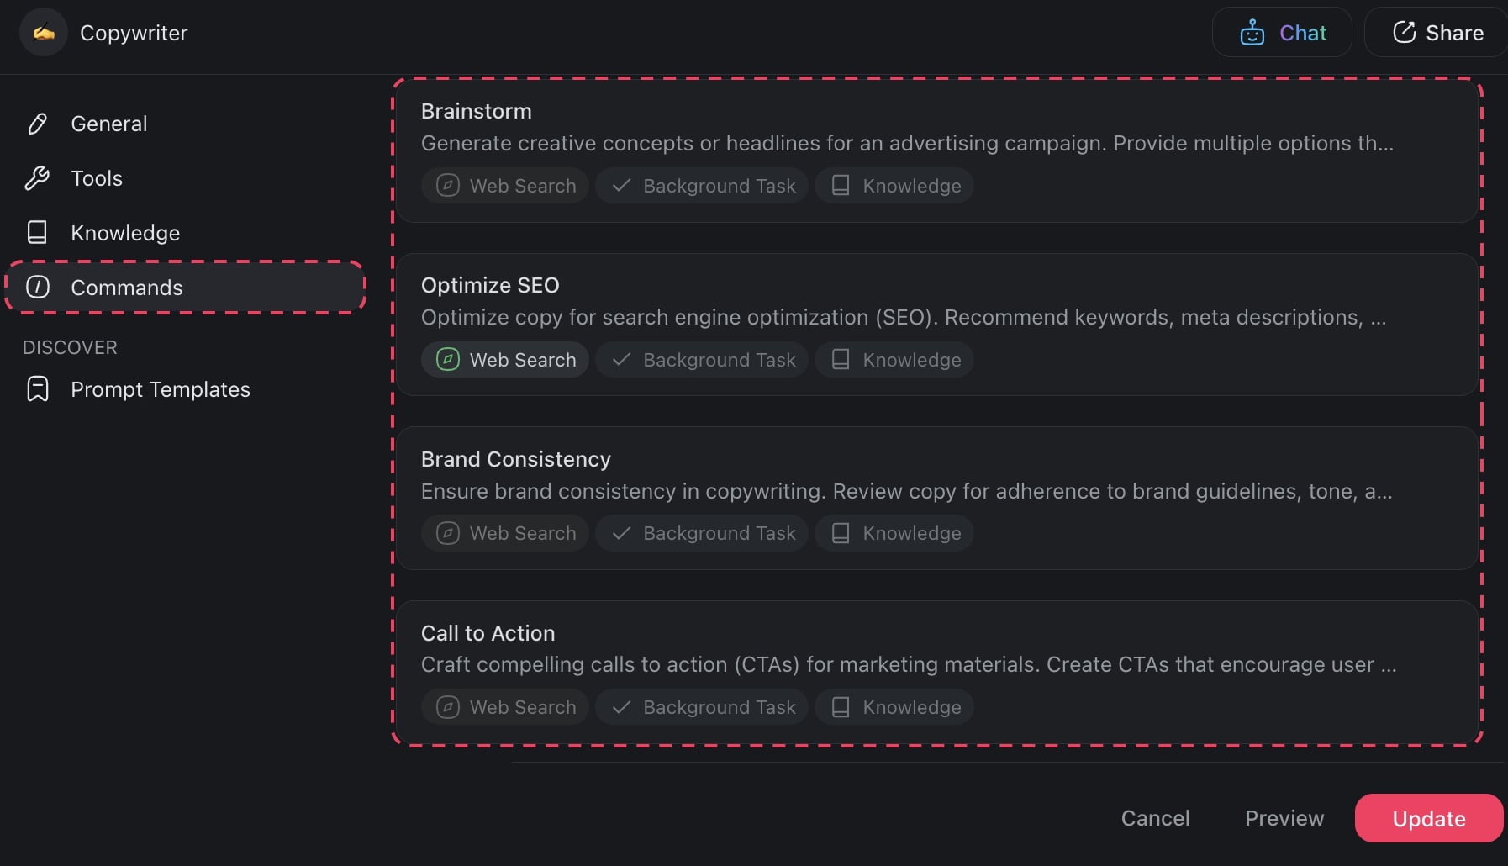This screenshot has height=866, width=1508.
Task: Toggle Knowledge for Call to Action
Action: 894,707
